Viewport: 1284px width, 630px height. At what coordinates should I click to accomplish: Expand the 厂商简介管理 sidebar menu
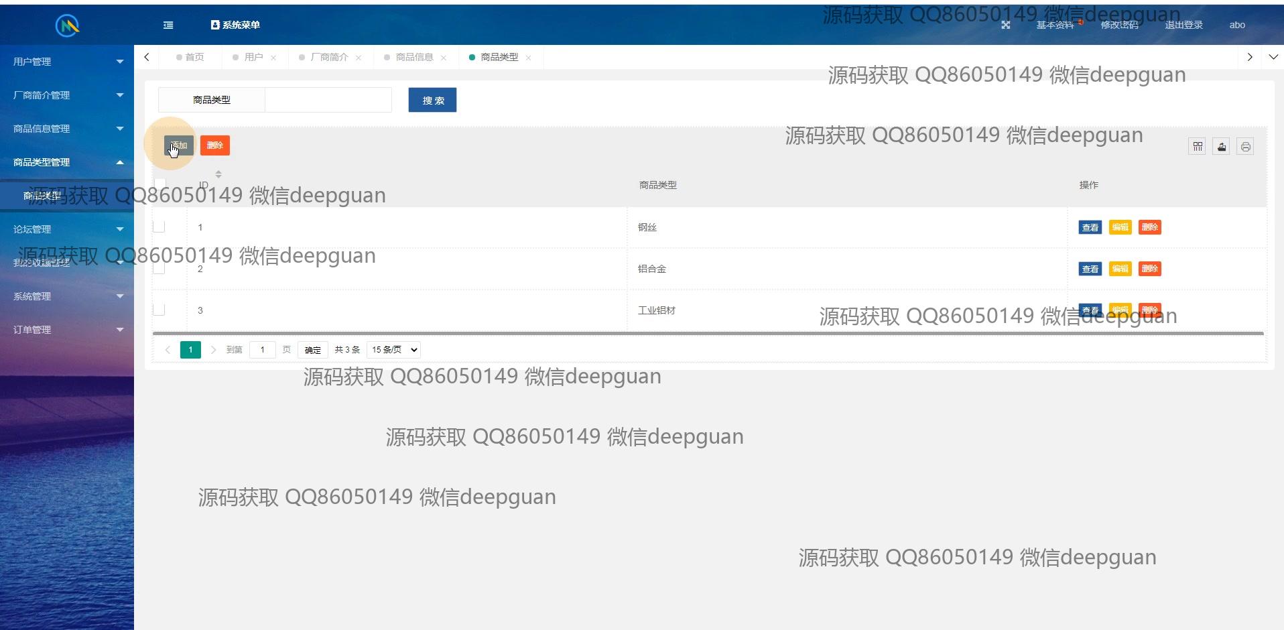(x=67, y=95)
